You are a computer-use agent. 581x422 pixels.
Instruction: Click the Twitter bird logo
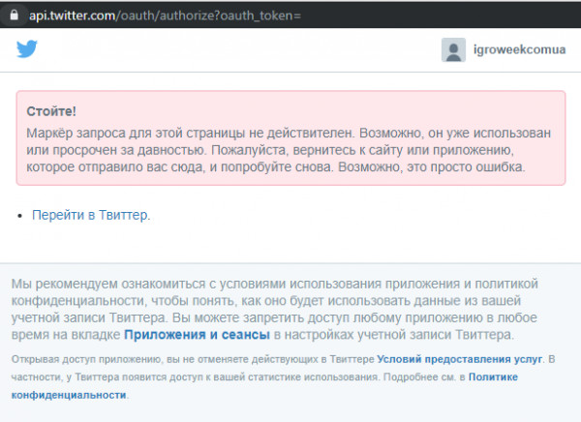click(x=27, y=48)
